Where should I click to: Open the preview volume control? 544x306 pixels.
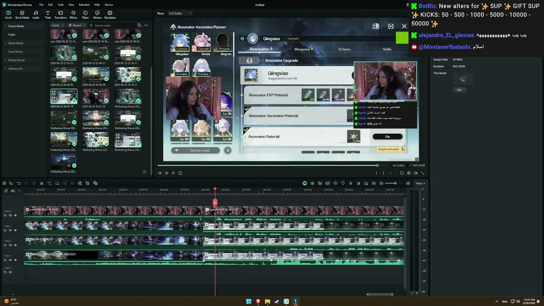pyautogui.click(x=416, y=173)
